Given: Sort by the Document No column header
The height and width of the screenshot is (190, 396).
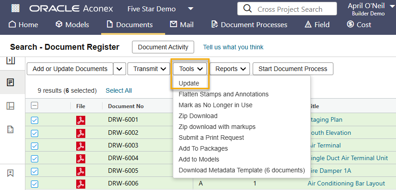Looking at the screenshot, I should (126, 106).
